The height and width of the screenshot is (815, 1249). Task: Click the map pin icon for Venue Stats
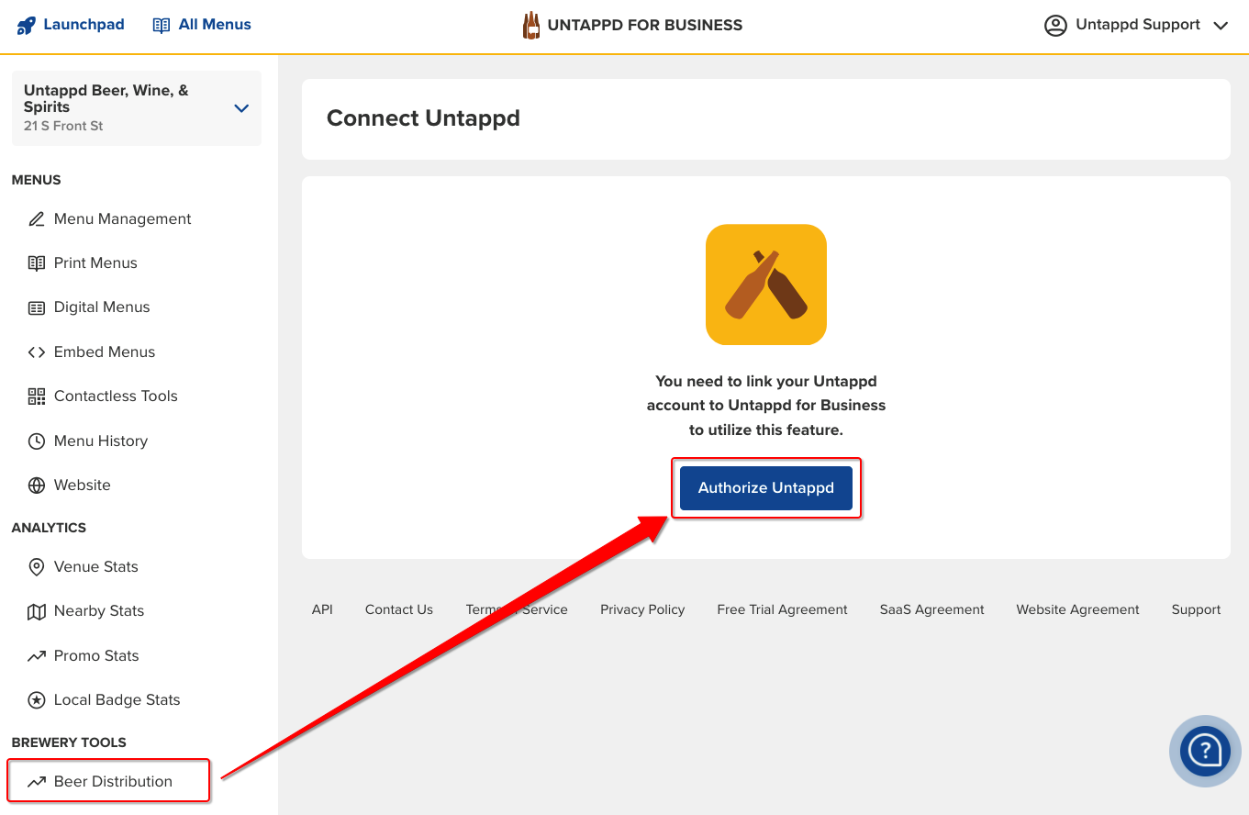(37, 567)
